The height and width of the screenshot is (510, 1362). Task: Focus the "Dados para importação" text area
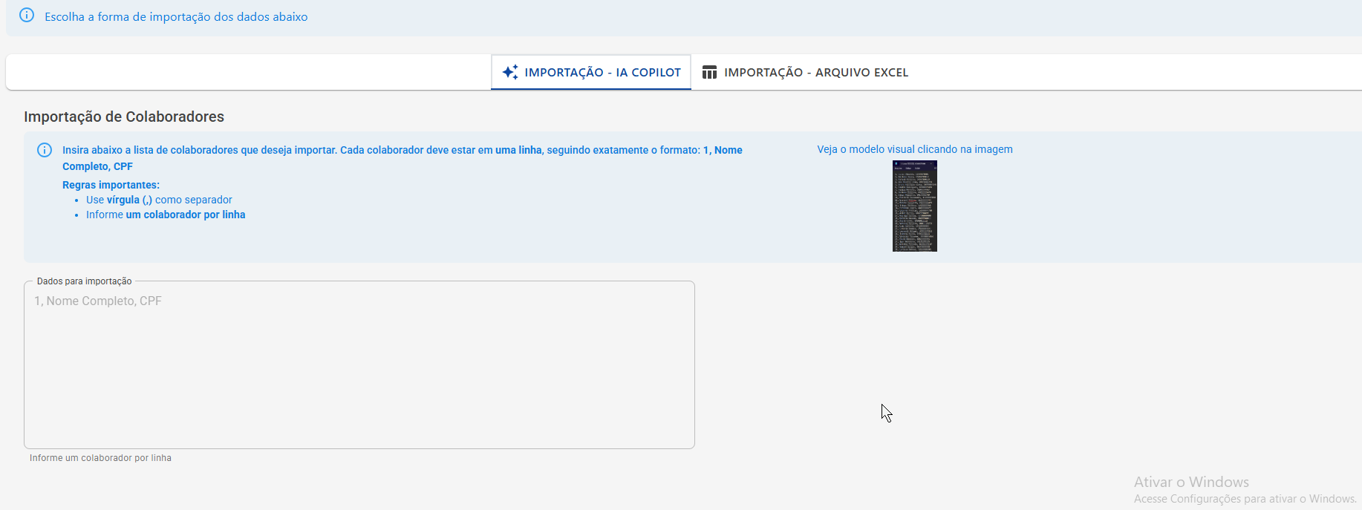(x=359, y=364)
